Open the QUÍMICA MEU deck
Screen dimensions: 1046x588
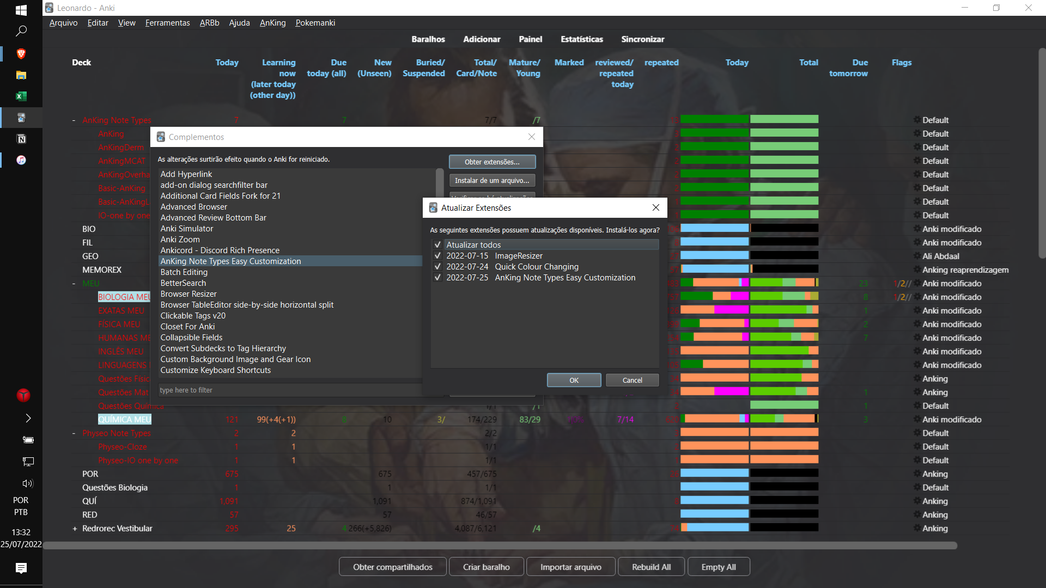(124, 419)
